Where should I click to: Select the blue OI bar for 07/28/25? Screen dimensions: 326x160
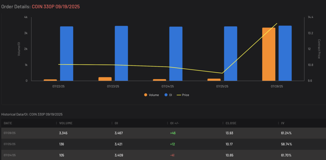[x=285, y=53]
